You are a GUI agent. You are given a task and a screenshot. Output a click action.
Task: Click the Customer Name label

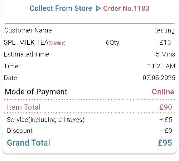pyautogui.click(x=28, y=30)
